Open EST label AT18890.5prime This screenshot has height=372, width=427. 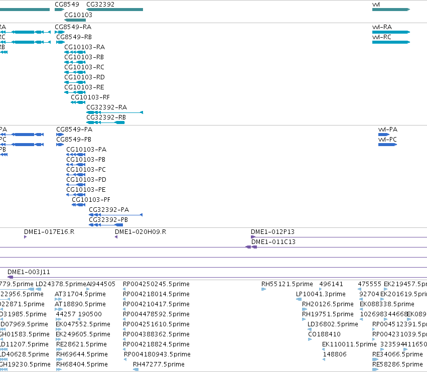pos(80,304)
